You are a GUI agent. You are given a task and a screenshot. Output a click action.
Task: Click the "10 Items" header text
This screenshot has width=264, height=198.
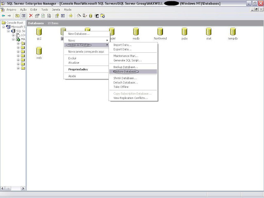point(53,23)
